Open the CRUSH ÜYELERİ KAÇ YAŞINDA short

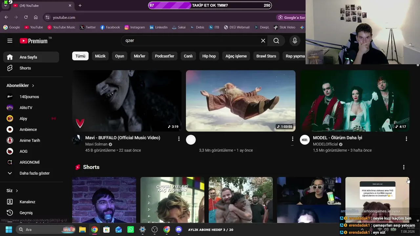click(172, 200)
